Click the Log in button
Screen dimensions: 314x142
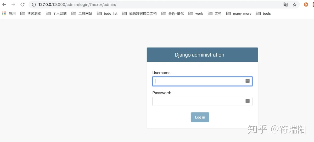point(200,117)
